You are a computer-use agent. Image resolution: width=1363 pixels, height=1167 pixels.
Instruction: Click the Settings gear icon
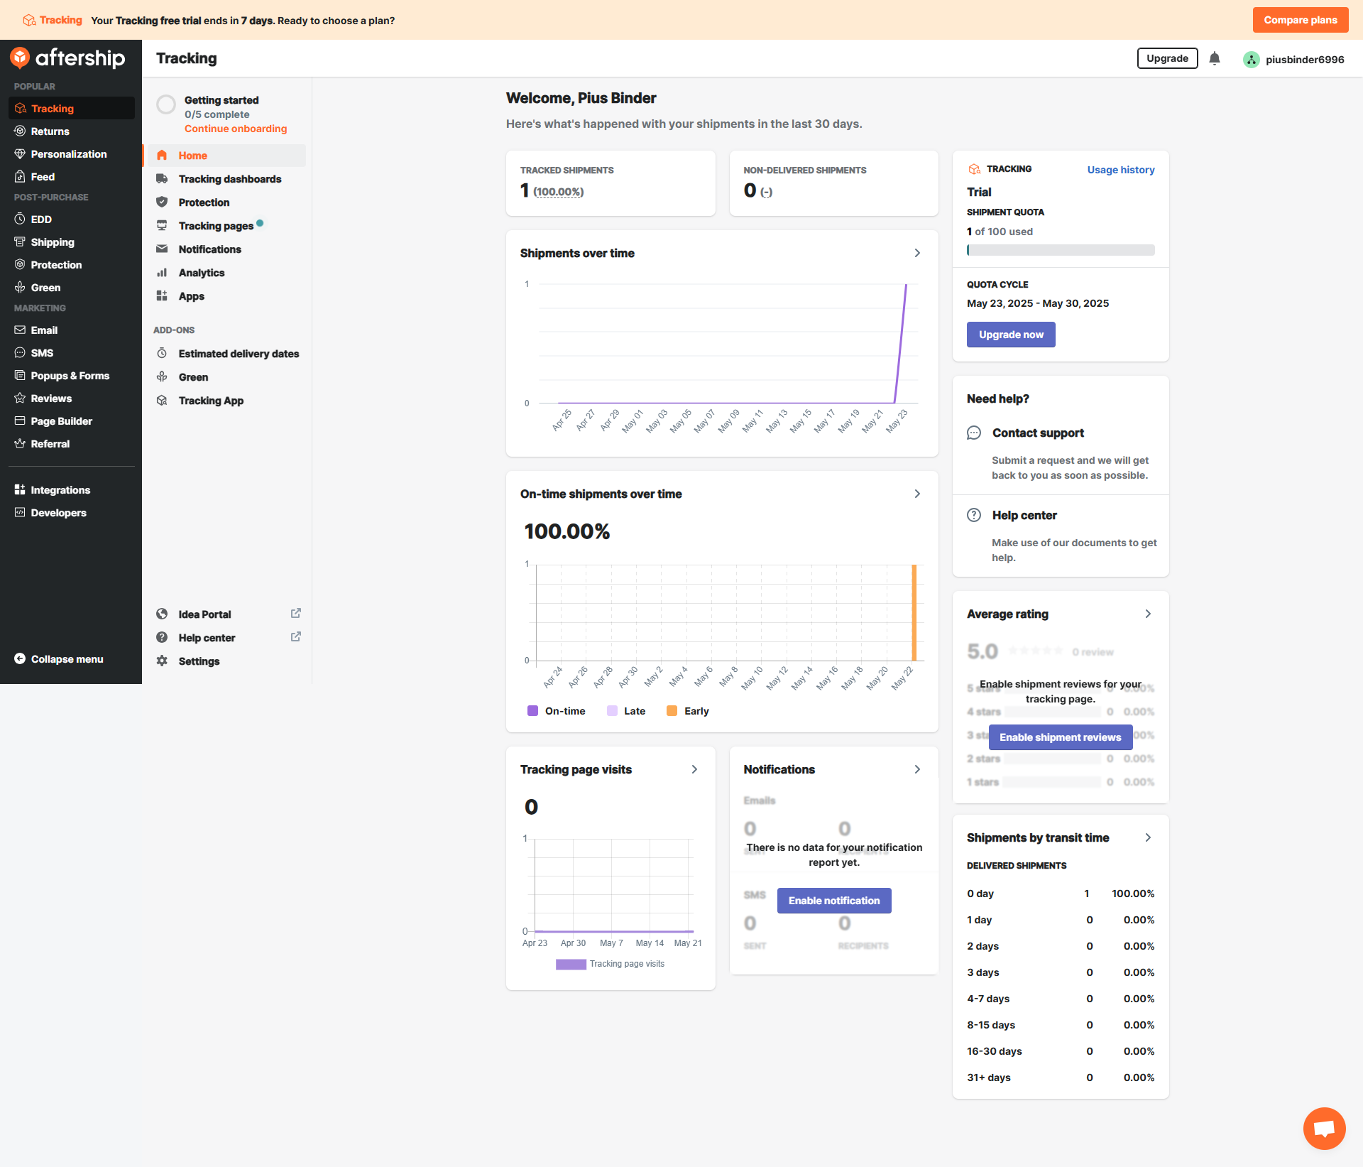[x=162, y=661]
